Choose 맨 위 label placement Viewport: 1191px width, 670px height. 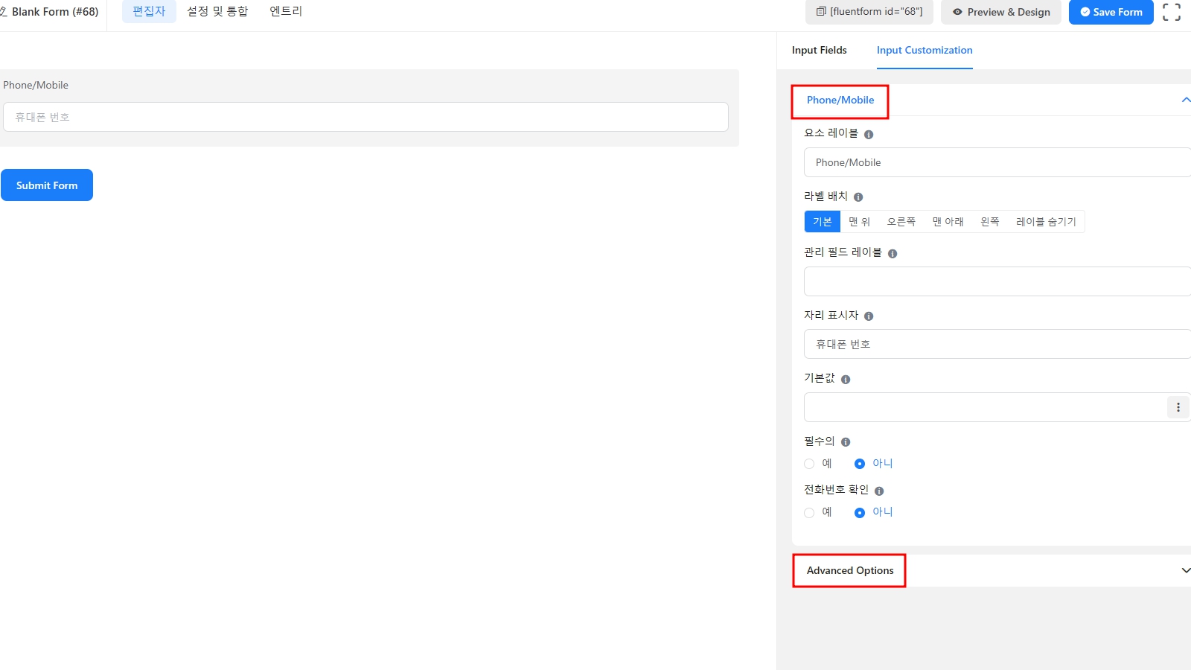coord(859,222)
